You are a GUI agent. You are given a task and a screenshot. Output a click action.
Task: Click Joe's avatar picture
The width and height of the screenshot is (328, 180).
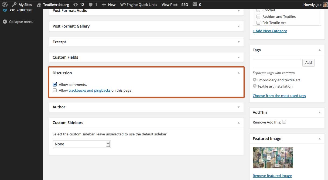pos(325,5)
